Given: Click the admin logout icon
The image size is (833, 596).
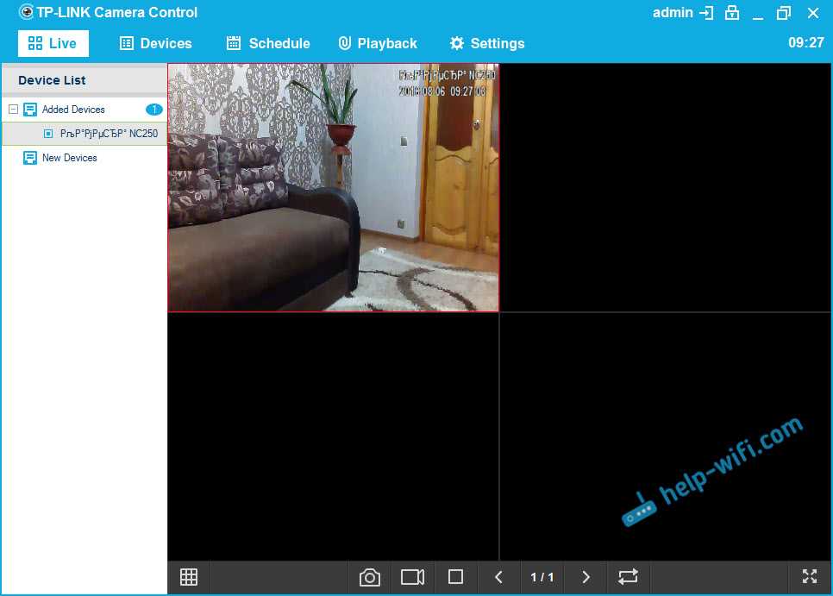Looking at the screenshot, I should pyautogui.click(x=707, y=13).
